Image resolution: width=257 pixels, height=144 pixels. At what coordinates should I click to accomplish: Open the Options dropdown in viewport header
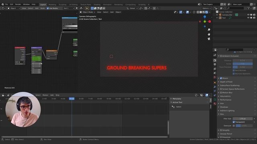tap(206, 8)
